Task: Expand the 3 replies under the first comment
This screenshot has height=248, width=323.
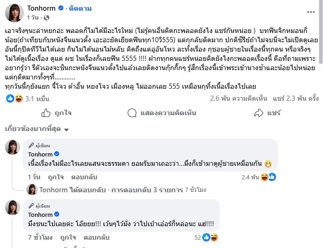Action: pyautogui.click(x=116, y=190)
